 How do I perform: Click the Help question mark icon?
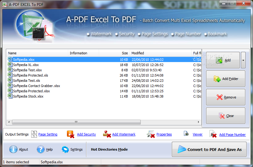[x=40, y=149]
